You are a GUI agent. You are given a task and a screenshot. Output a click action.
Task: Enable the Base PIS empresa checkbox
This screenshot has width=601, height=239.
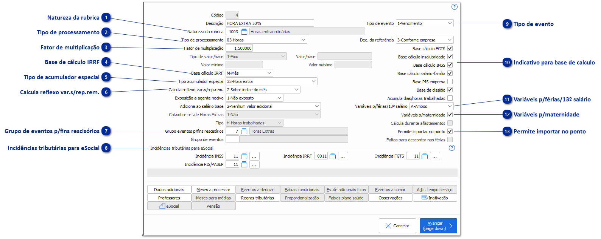point(450,81)
